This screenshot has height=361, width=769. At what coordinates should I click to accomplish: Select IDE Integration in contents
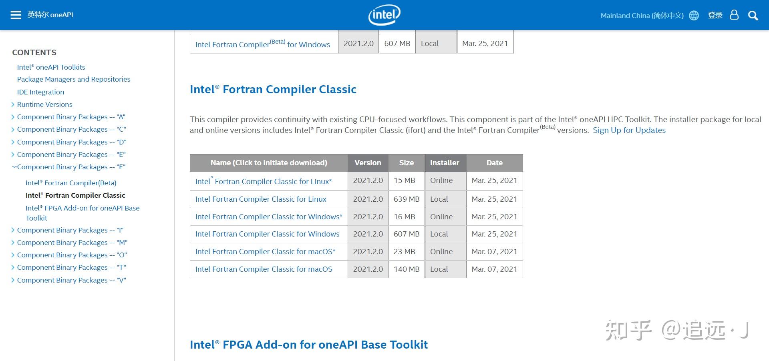(x=40, y=92)
